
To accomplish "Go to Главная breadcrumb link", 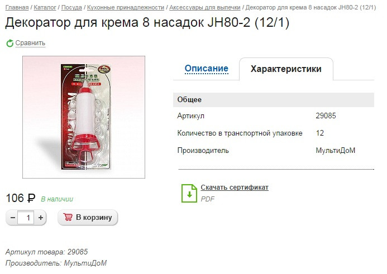I will [x=17, y=7].
